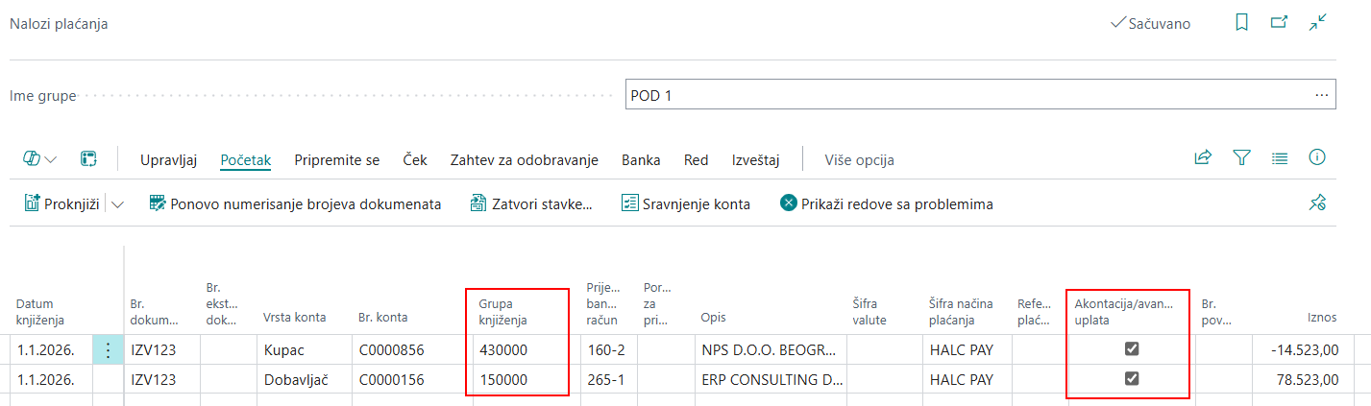1371x406 pixels.
Task: Click the Opis column header
Action: (713, 317)
